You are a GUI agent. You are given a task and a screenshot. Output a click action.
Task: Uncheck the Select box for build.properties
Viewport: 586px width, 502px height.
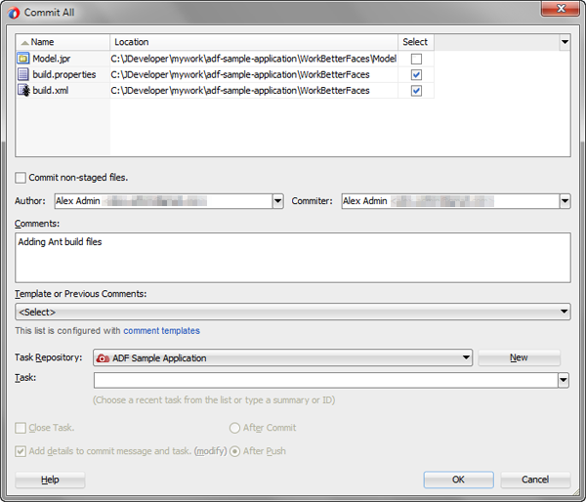point(416,75)
